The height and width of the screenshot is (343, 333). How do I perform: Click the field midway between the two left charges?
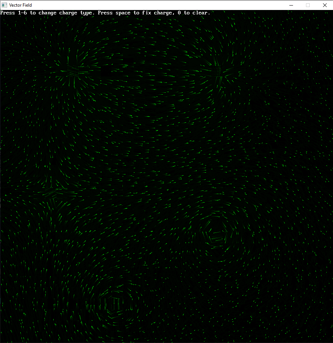[x=63, y=131]
